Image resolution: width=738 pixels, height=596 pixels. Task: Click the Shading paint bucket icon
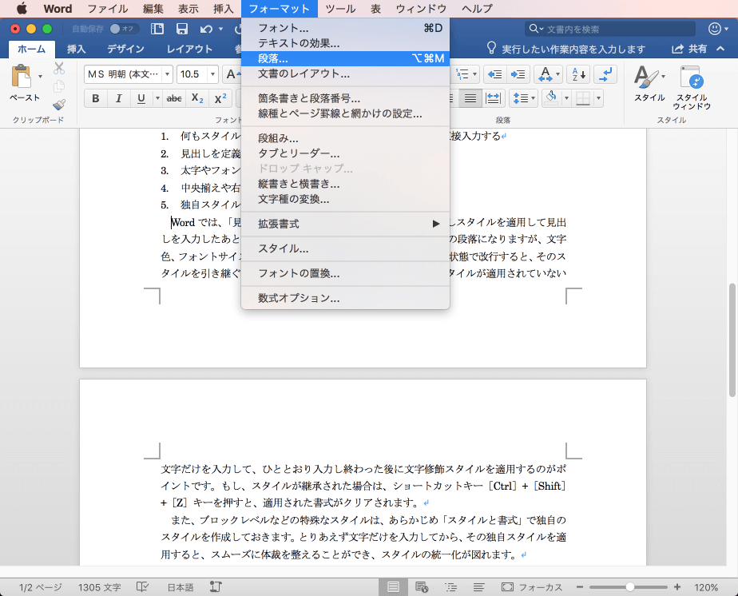[x=552, y=98]
